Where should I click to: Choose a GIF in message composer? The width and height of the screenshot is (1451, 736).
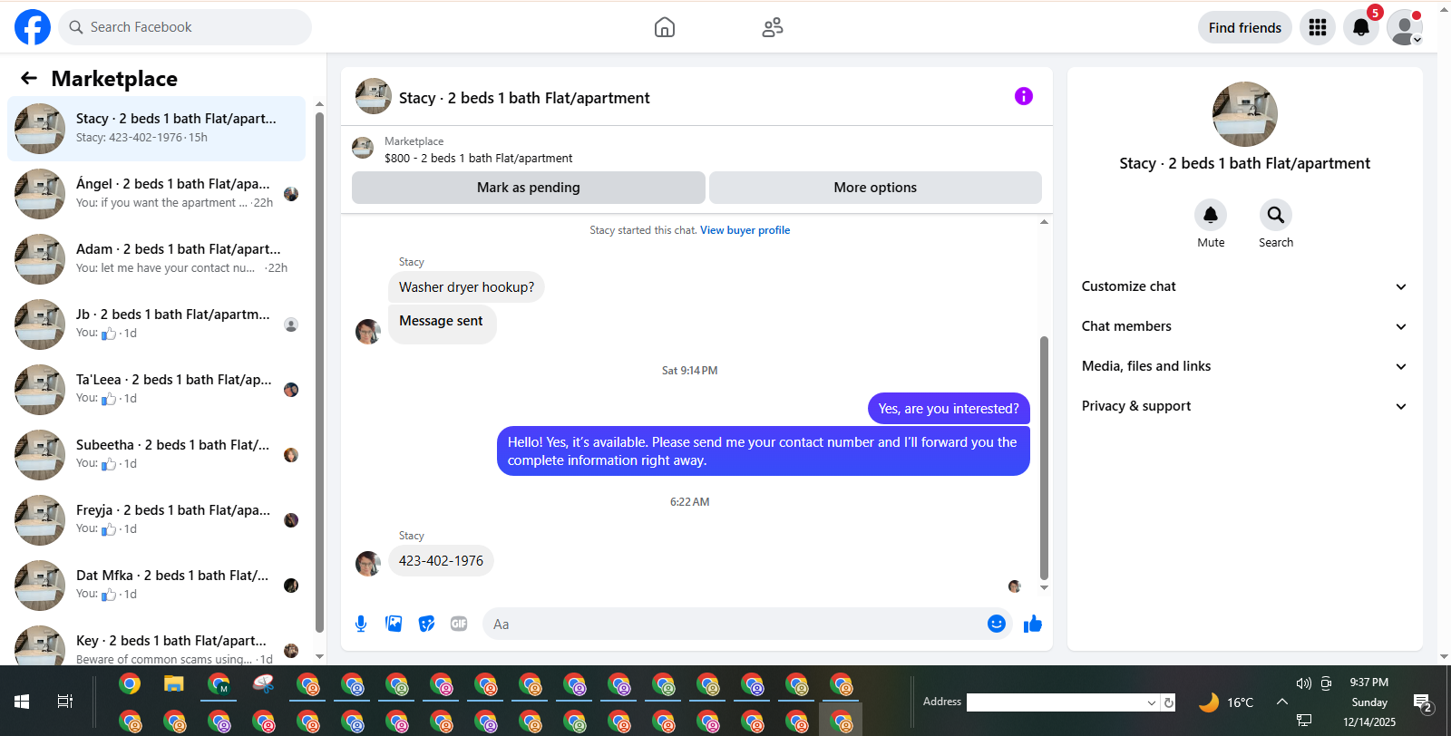[459, 624]
